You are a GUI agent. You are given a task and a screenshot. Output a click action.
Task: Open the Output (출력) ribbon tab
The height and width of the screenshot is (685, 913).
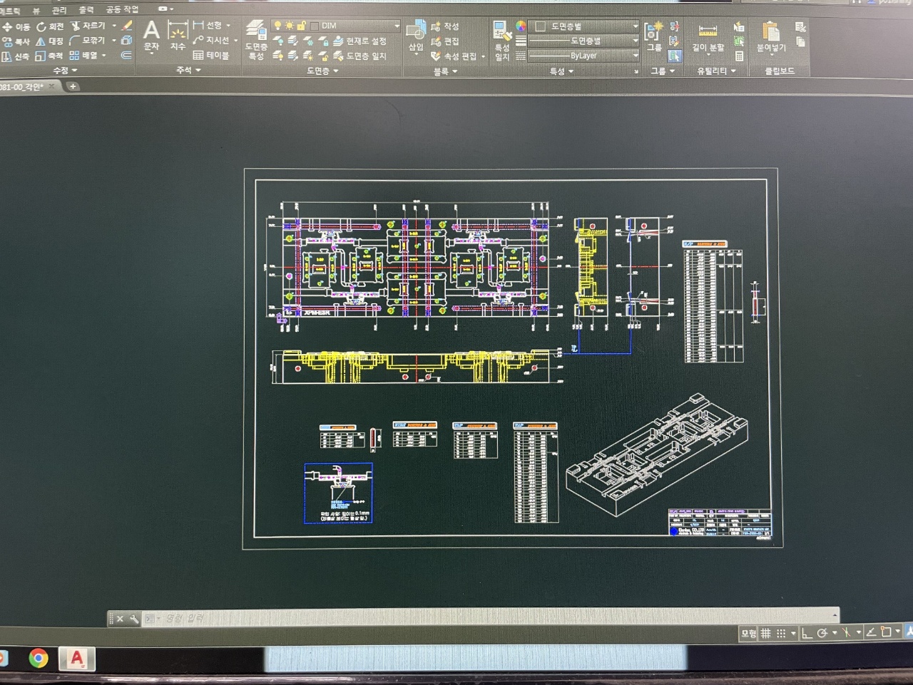click(86, 10)
